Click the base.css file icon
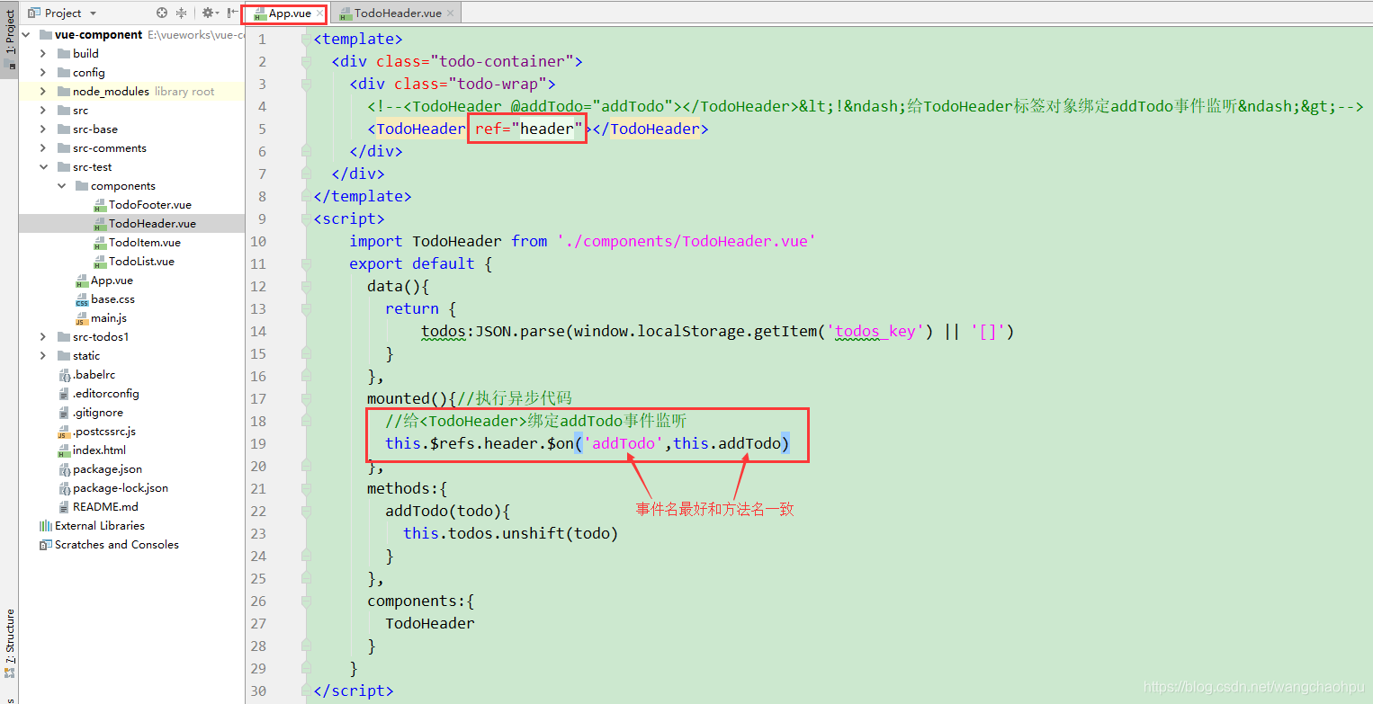 tap(82, 299)
